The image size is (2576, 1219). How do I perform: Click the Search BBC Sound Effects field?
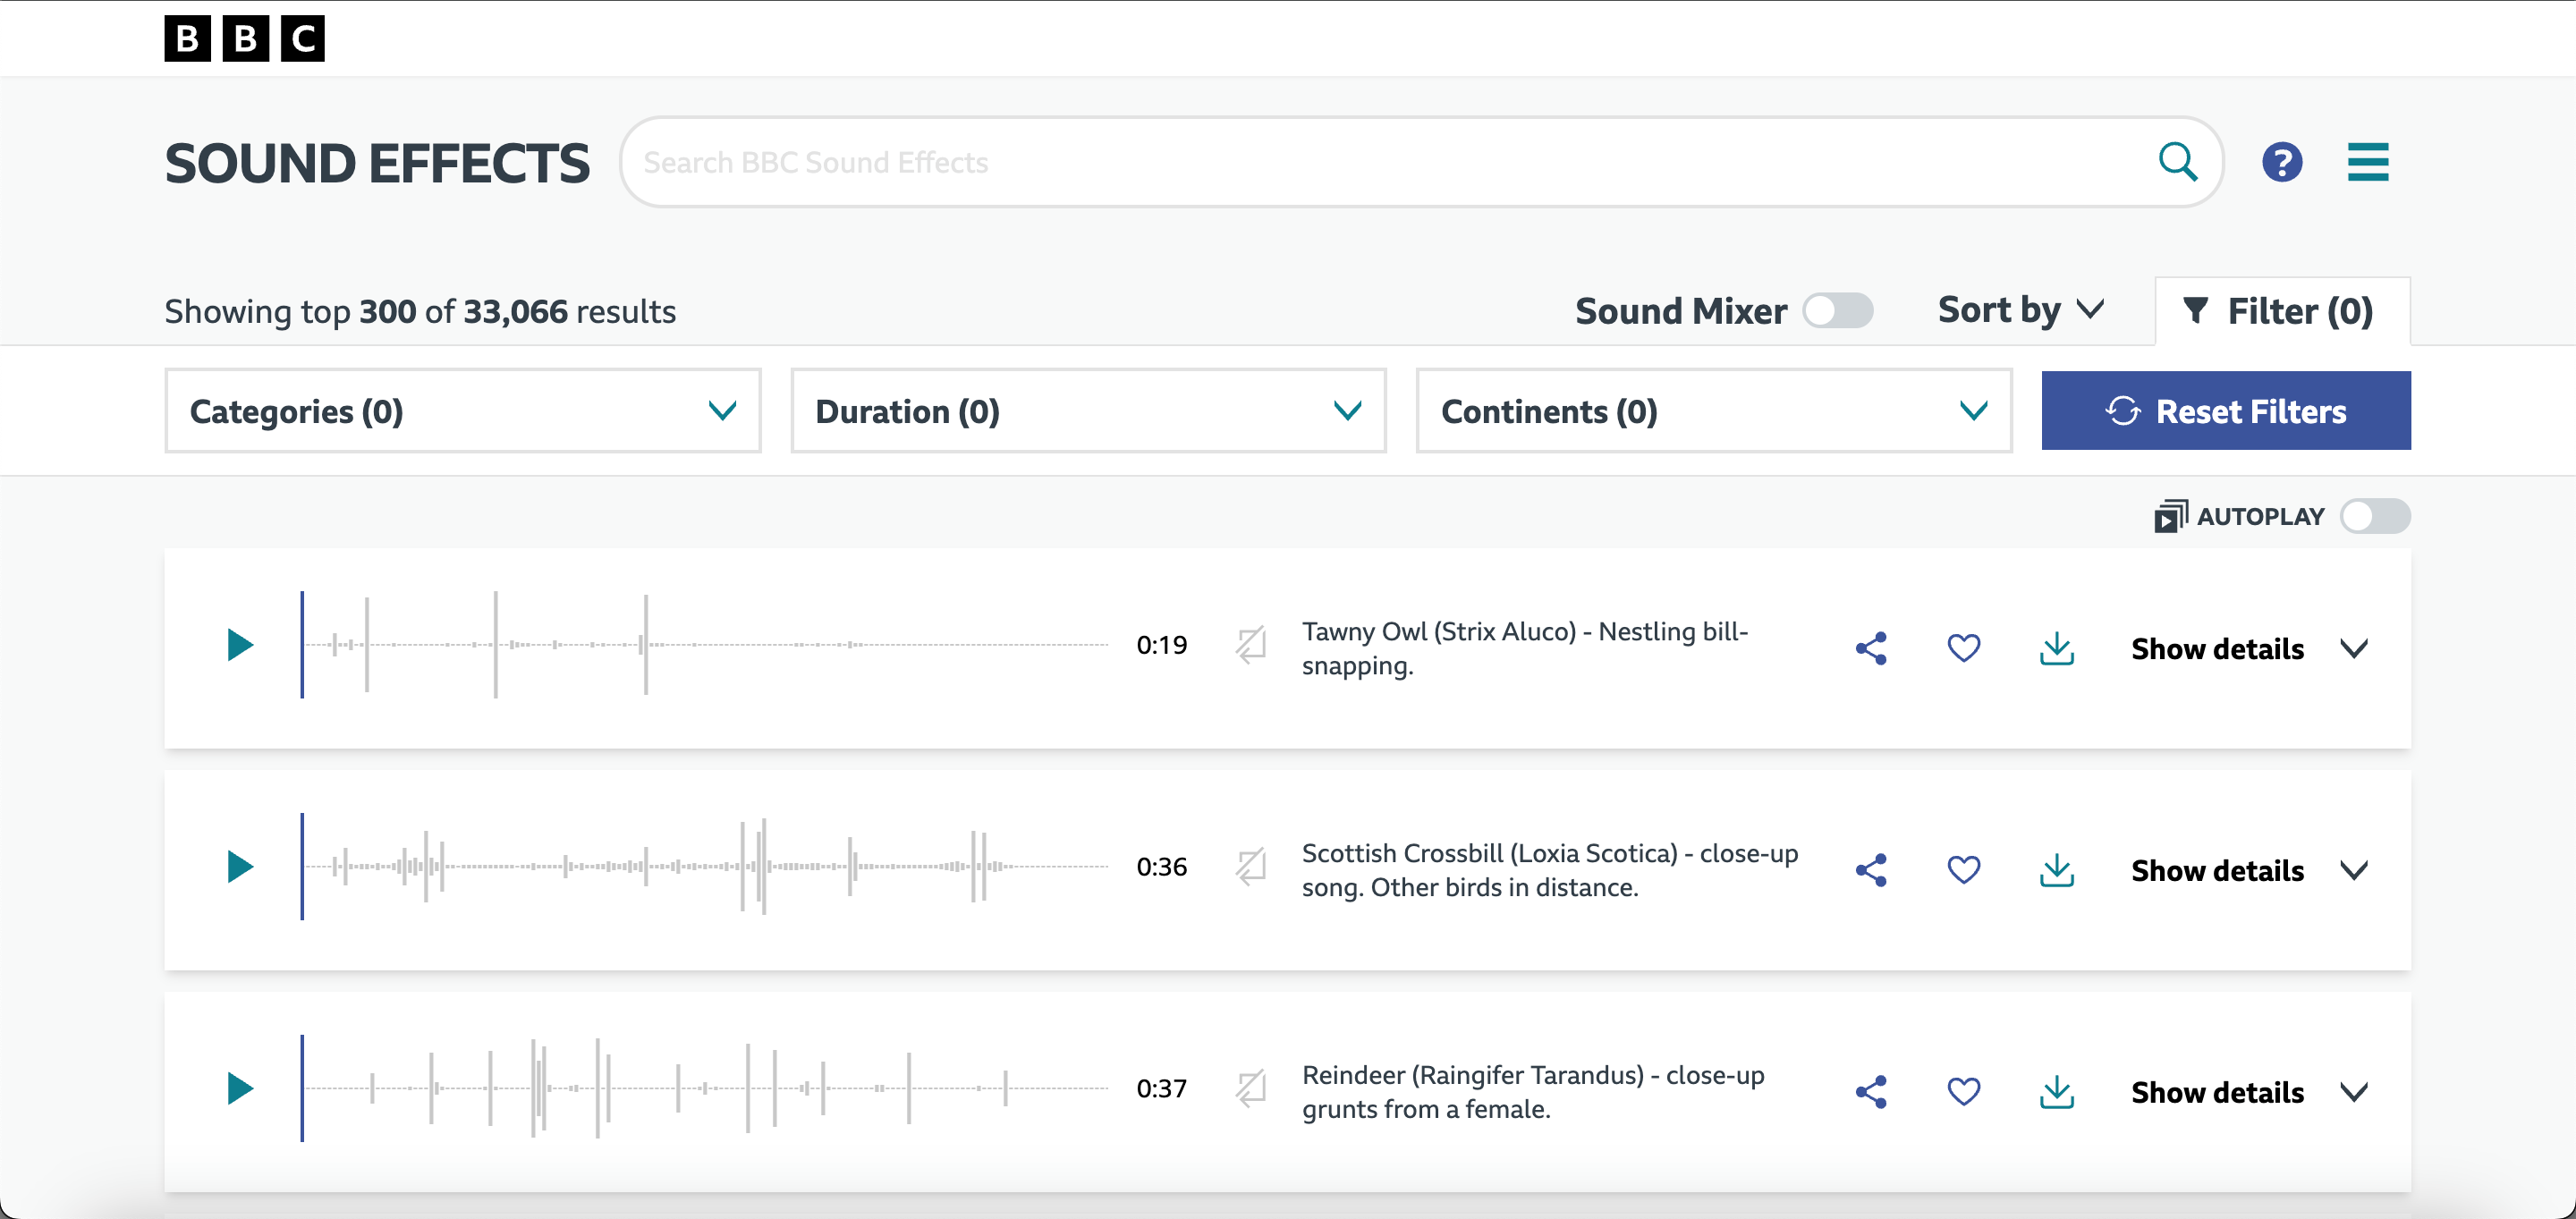pyautogui.click(x=1380, y=162)
